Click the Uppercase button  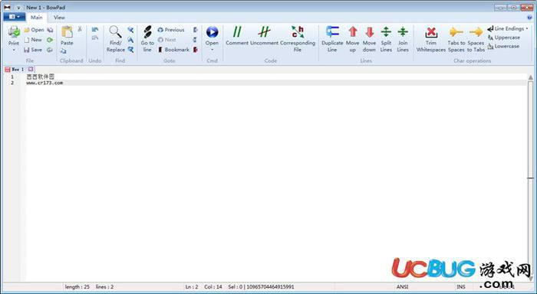click(x=504, y=38)
